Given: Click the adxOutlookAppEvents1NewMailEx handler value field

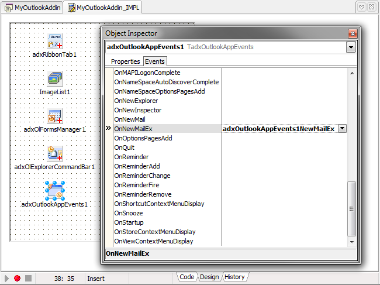Looking at the screenshot, I should point(279,129).
